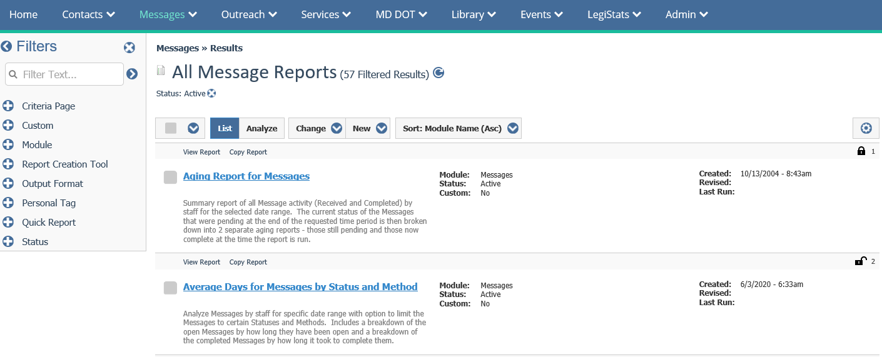
Task: Open the New dropdown
Action: point(368,128)
